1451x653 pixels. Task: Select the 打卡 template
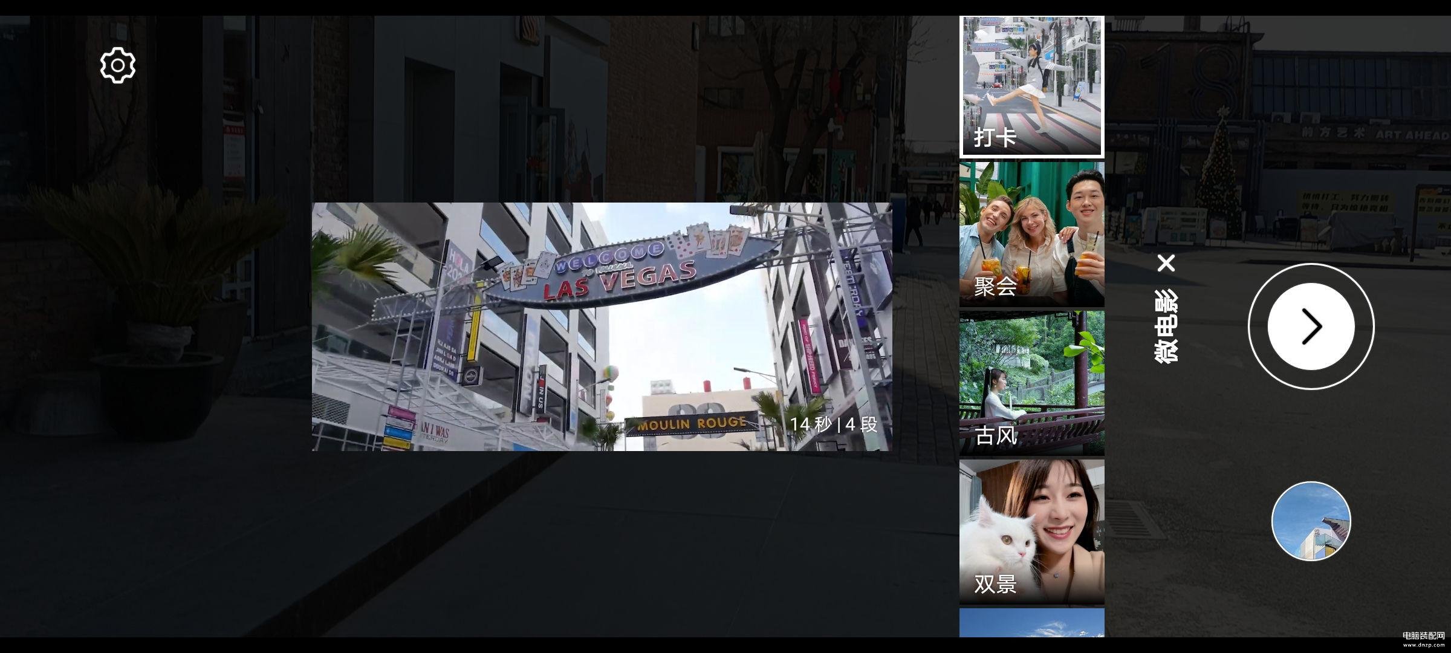[1032, 87]
